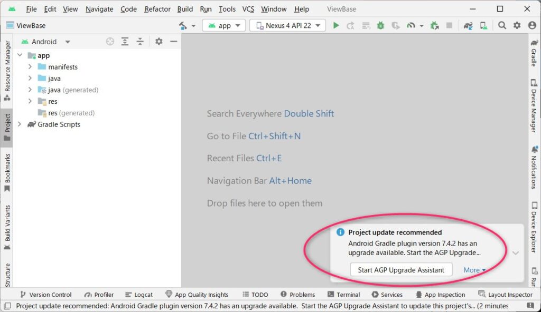
Task: Open Bookmarks side tab
Action: (7, 173)
